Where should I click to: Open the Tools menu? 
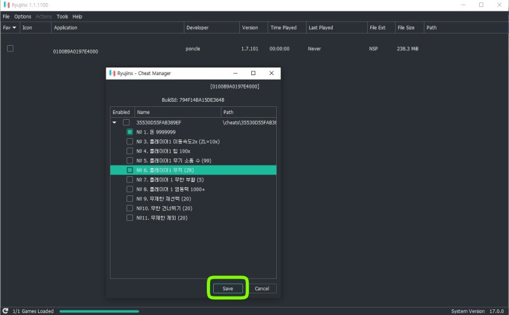point(62,17)
